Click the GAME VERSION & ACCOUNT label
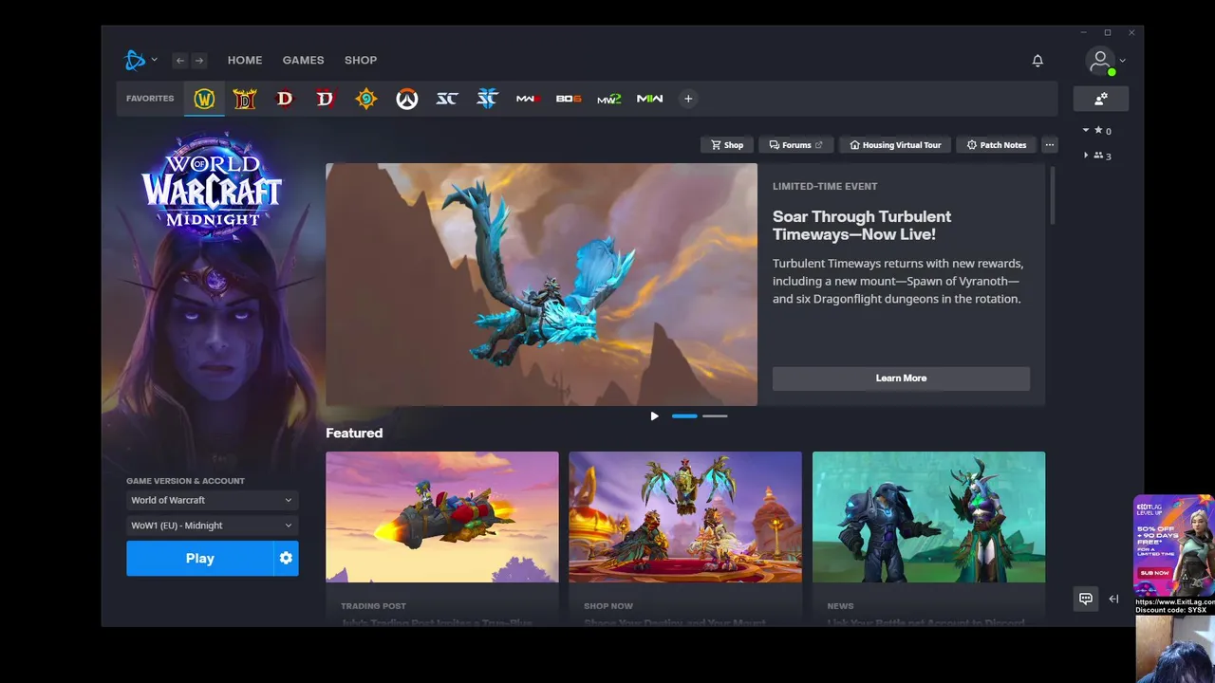1215x683 pixels. pos(185,481)
